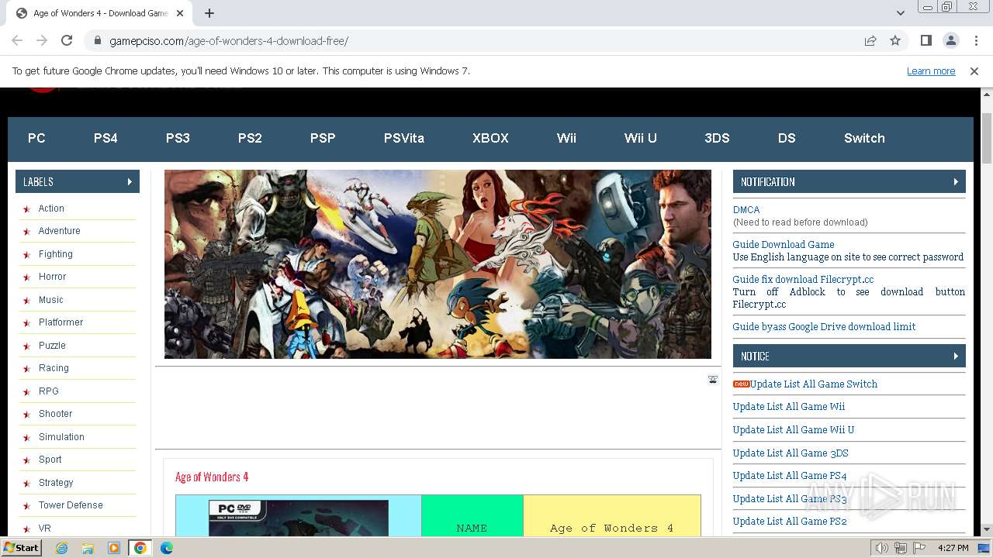Viewport: 993px width, 558px height.
Task: Open the Platformer label
Action: pos(61,322)
